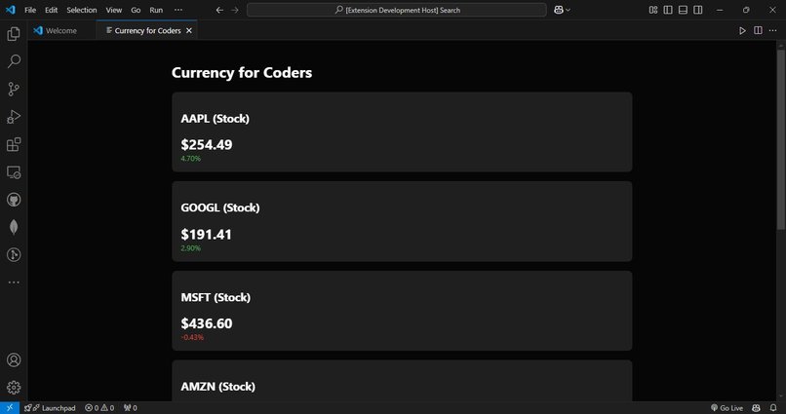Open the Selection menu
The height and width of the screenshot is (414, 786).
coord(82,10)
